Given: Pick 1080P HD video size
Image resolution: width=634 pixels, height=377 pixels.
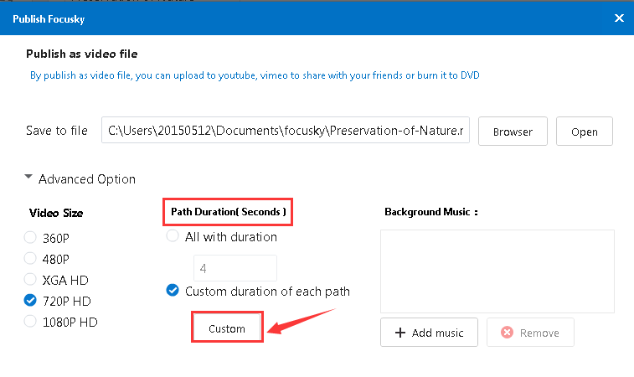Looking at the screenshot, I should [x=30, y=322].
